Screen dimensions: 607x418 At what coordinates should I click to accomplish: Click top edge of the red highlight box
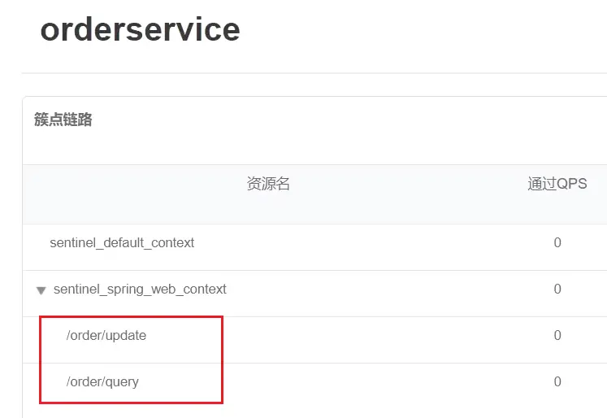(131, 318)
